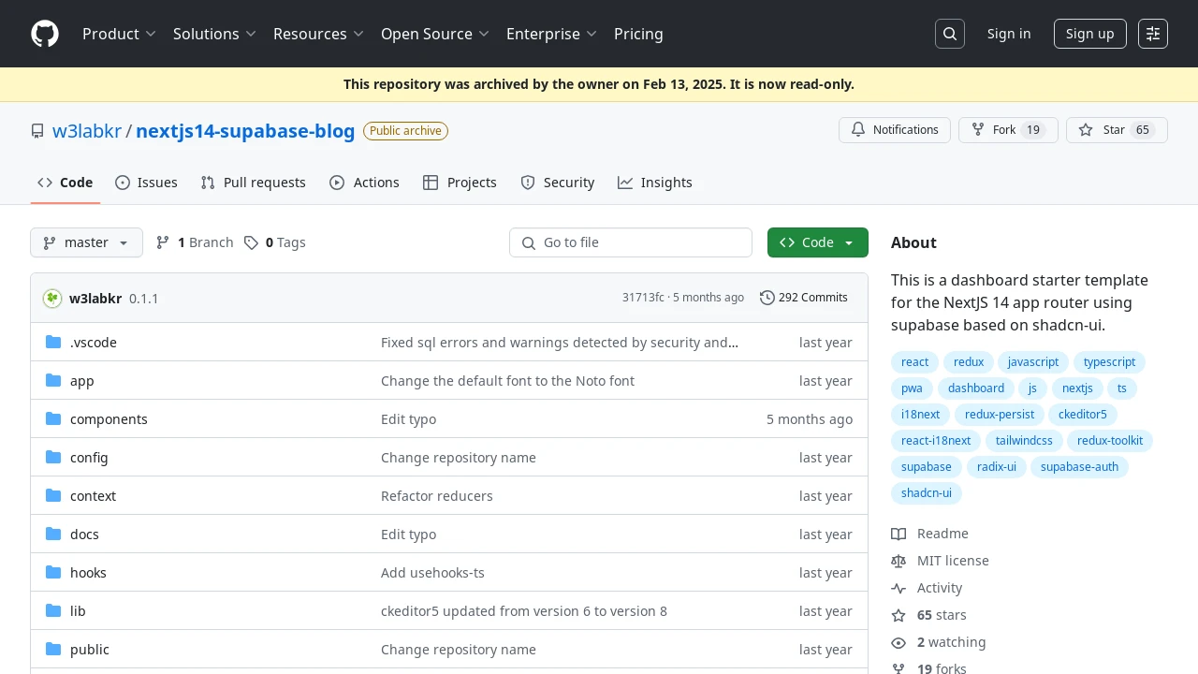1198x674 pixels.
Task: Select the supabase-auth topic tag
Action: tap(1079, 467)
